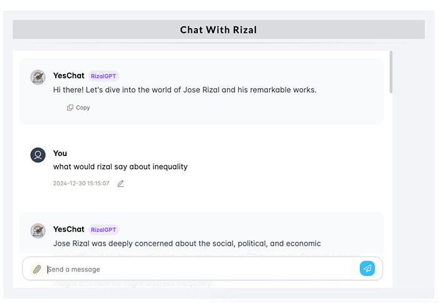Click the first YesChat sender name
The width and height of the screenshot is (439, 303).
68,76
